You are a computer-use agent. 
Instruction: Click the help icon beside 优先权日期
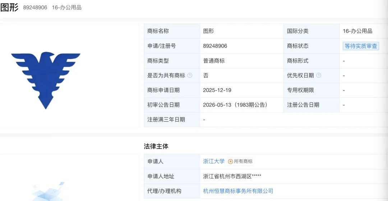(x=319, y=76)
